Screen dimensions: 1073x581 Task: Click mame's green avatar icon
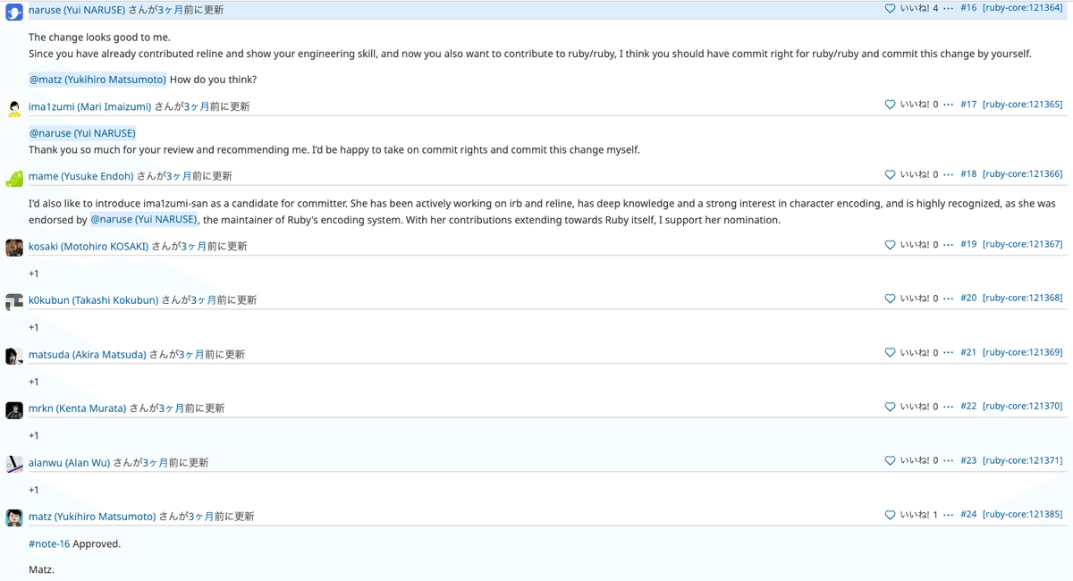click(x=14, y=179)
